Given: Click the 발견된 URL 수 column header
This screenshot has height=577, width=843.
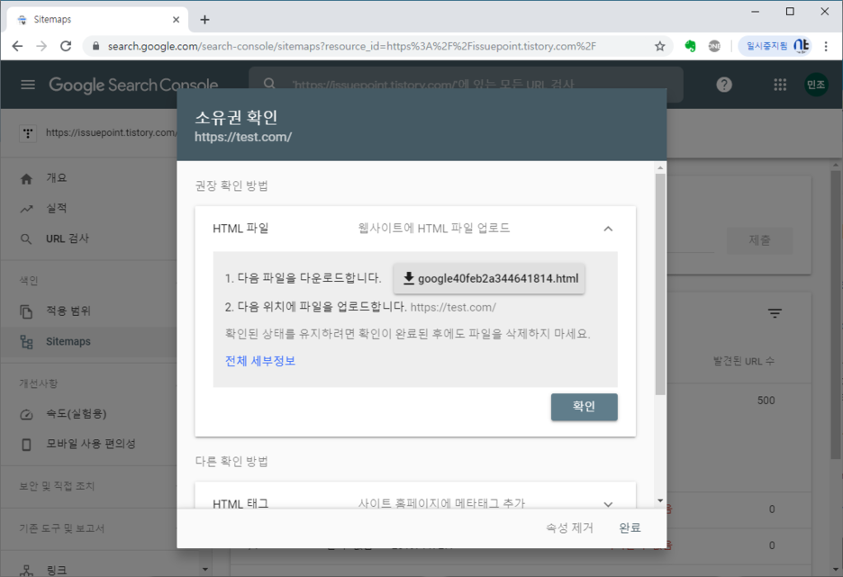Looking at the screenshot, I should pos(744,361).
